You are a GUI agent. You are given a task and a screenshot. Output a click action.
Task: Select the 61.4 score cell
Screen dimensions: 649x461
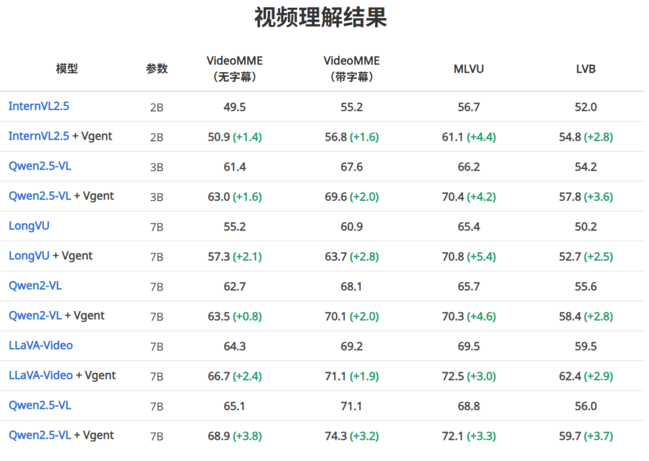coord(235,167)
